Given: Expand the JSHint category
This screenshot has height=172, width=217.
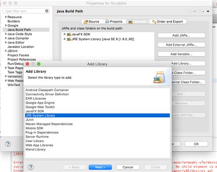Looking at the screenshot, I should [6, 51].
